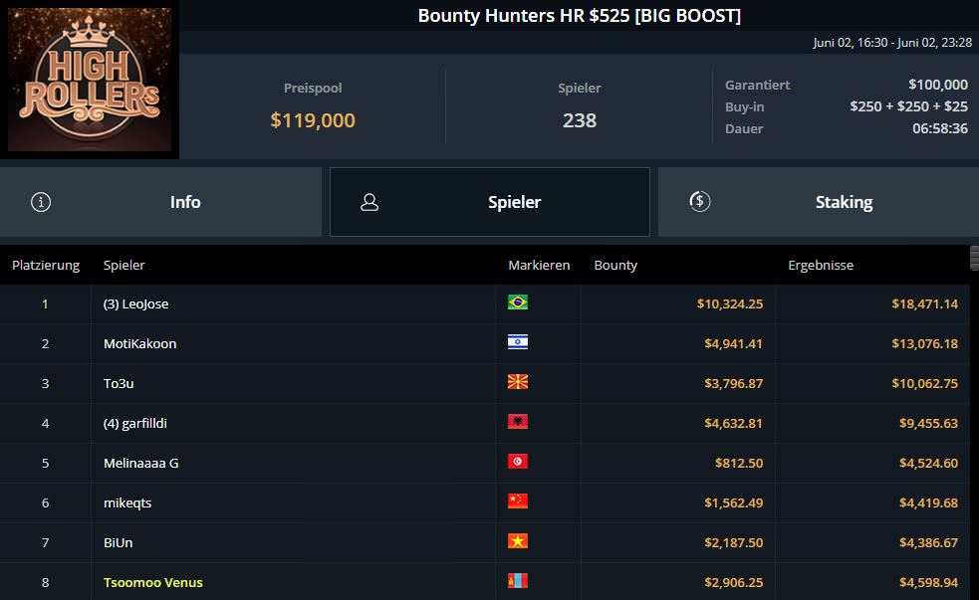This screenshot has width=979, height=600.
Task: Sort by the Platzierung column header
Action: (x=45, y=266)
